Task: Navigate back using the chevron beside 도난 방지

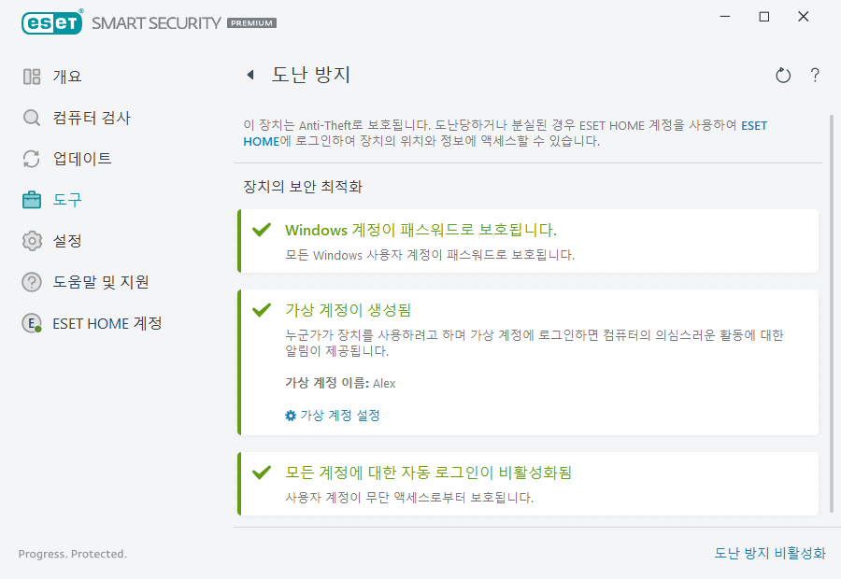Action: [x=250, y=75]
